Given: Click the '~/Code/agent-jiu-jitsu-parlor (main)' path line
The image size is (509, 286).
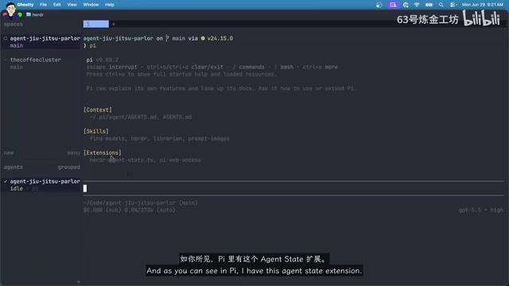Looking at the screenshot, I should click(140, 203).
